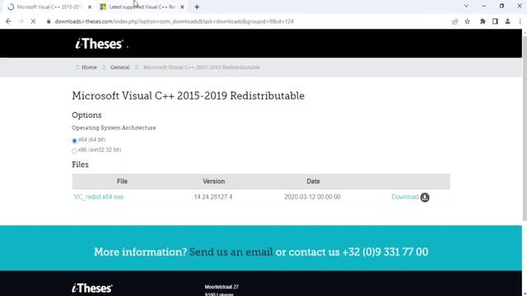Image resolution: width=527 pixels, height=296 pixels.
Task: Open the browser extensions puzzle icon
Action: point(483,21)
